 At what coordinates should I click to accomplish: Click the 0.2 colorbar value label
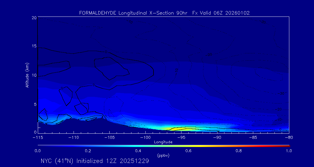tap(88, 151)
